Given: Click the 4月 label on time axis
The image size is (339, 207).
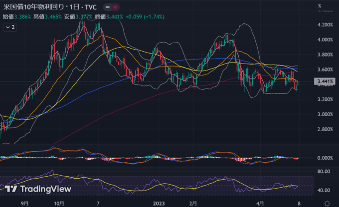Looking at the screenshot, I should (255, 203).
